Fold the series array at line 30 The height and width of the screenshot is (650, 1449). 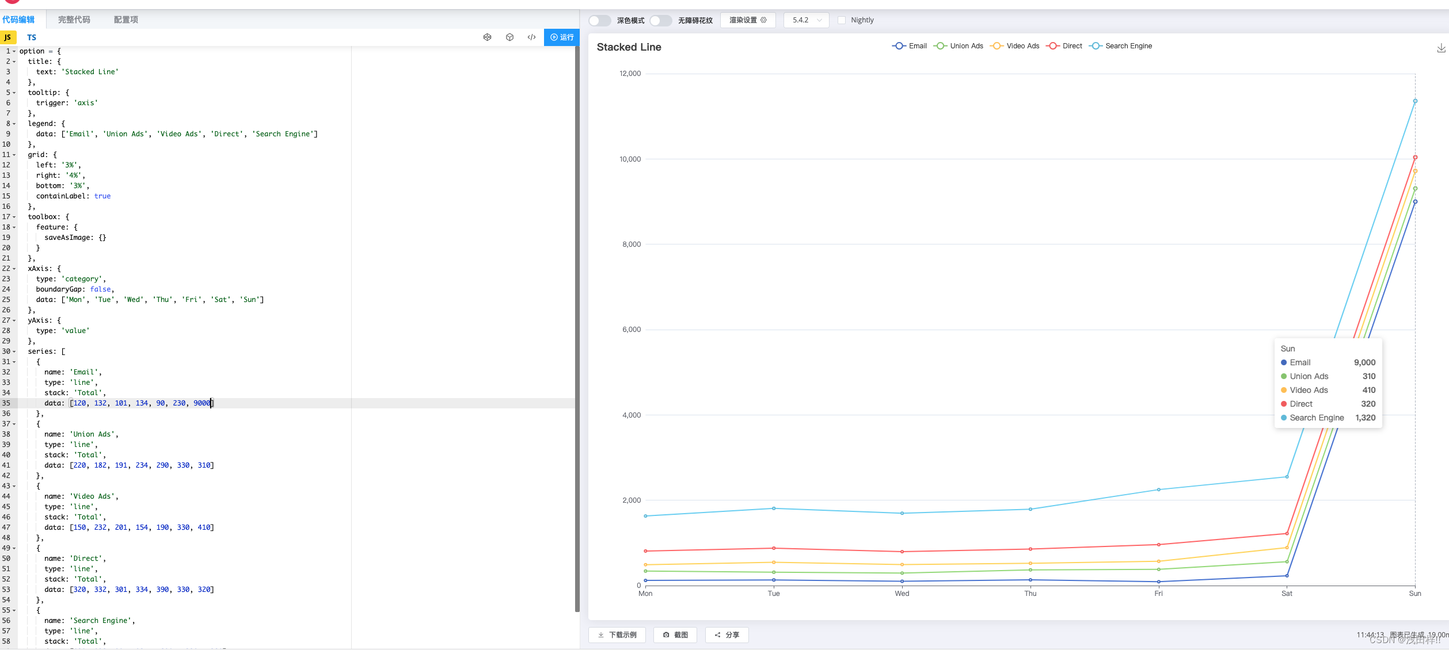point(14,351)
